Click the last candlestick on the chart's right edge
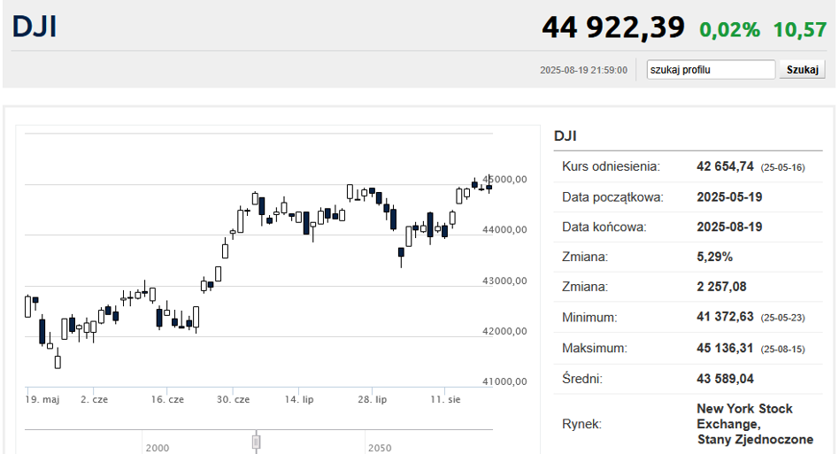 pos(489,185)
